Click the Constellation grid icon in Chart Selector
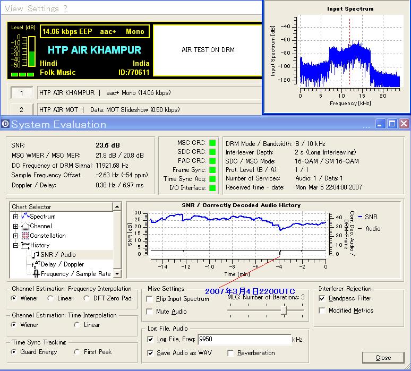Screen dimensions: 411x371 [25, 235]
